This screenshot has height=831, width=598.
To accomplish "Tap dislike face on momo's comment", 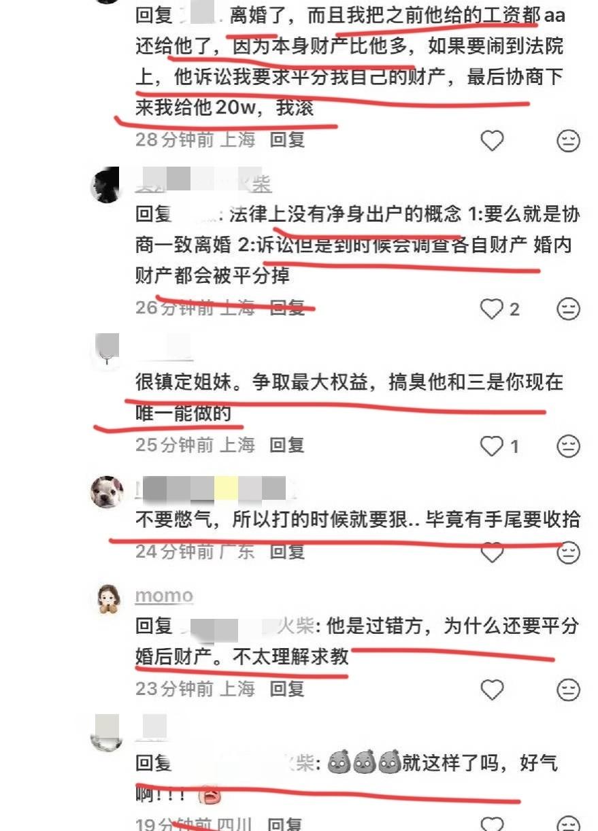I will [x=568, y=690].
